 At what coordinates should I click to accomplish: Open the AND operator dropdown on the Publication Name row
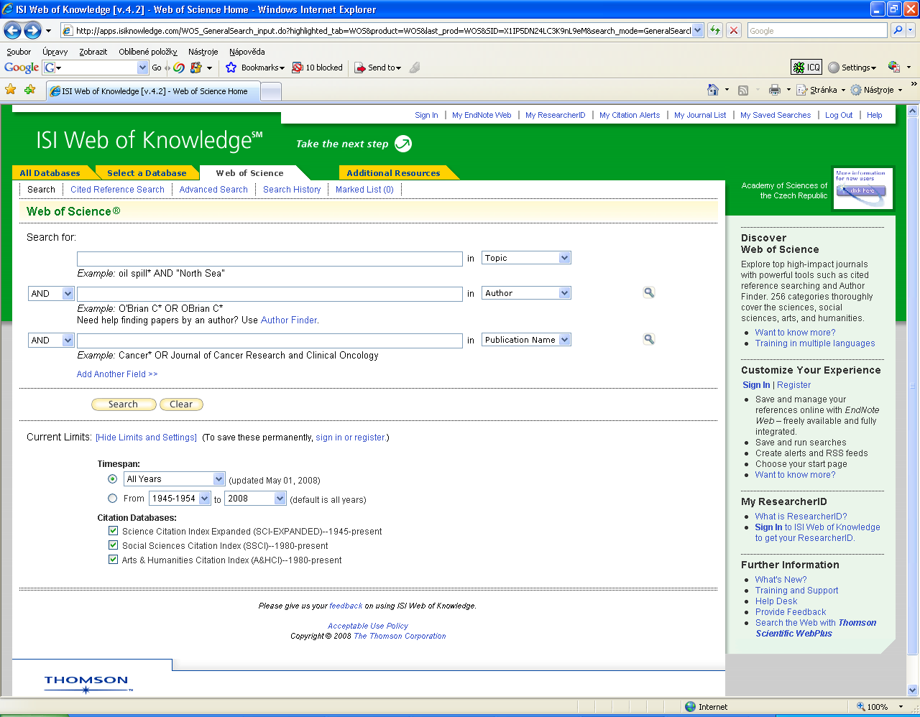coord(51,341)
